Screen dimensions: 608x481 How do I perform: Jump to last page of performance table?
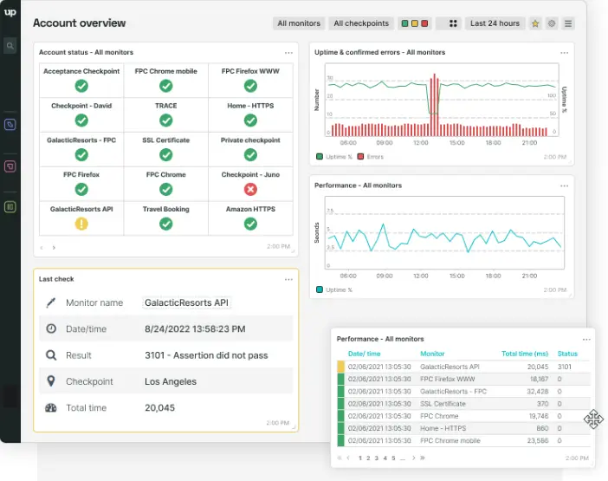(423, 458)
